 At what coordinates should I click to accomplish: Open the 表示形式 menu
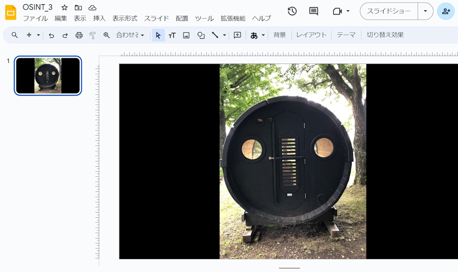[x=125, y=18]
